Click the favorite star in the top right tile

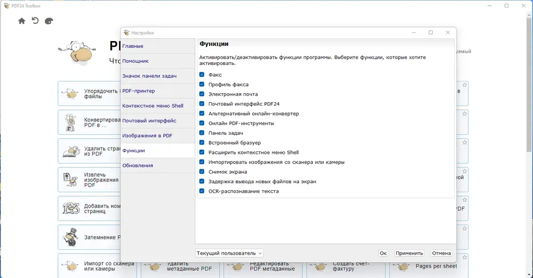[465, 85]
